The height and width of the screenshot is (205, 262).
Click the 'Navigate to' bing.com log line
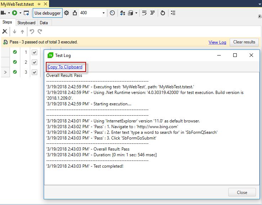point(112,127)
